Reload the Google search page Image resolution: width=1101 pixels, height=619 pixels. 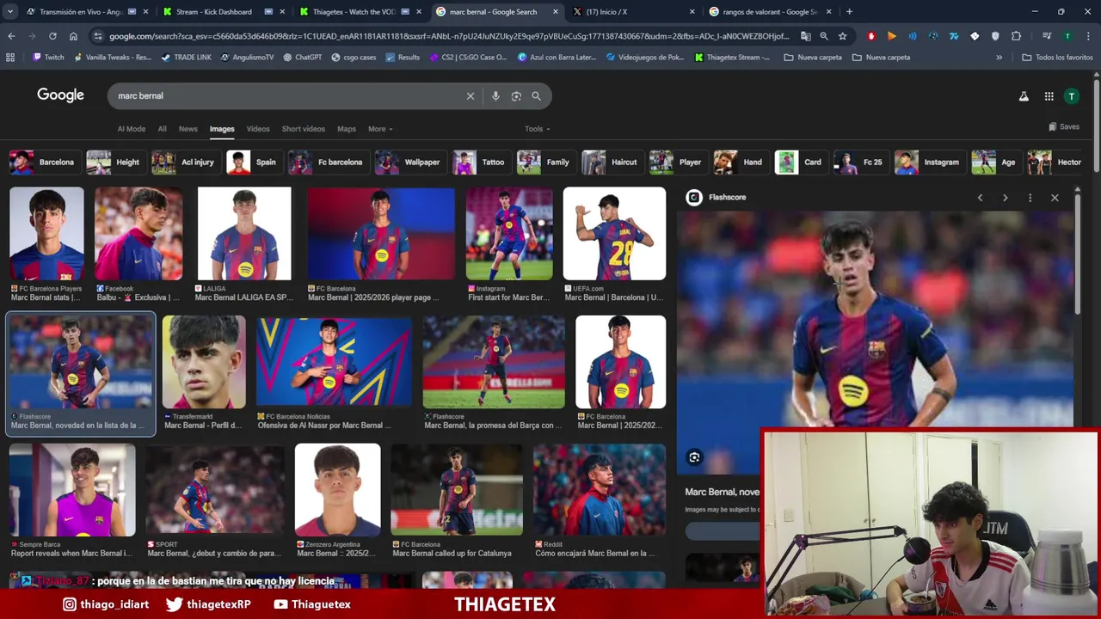tap(52, 36)
